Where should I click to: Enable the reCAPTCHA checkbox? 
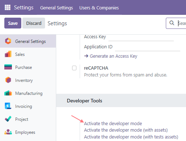(x=74, y=68)
